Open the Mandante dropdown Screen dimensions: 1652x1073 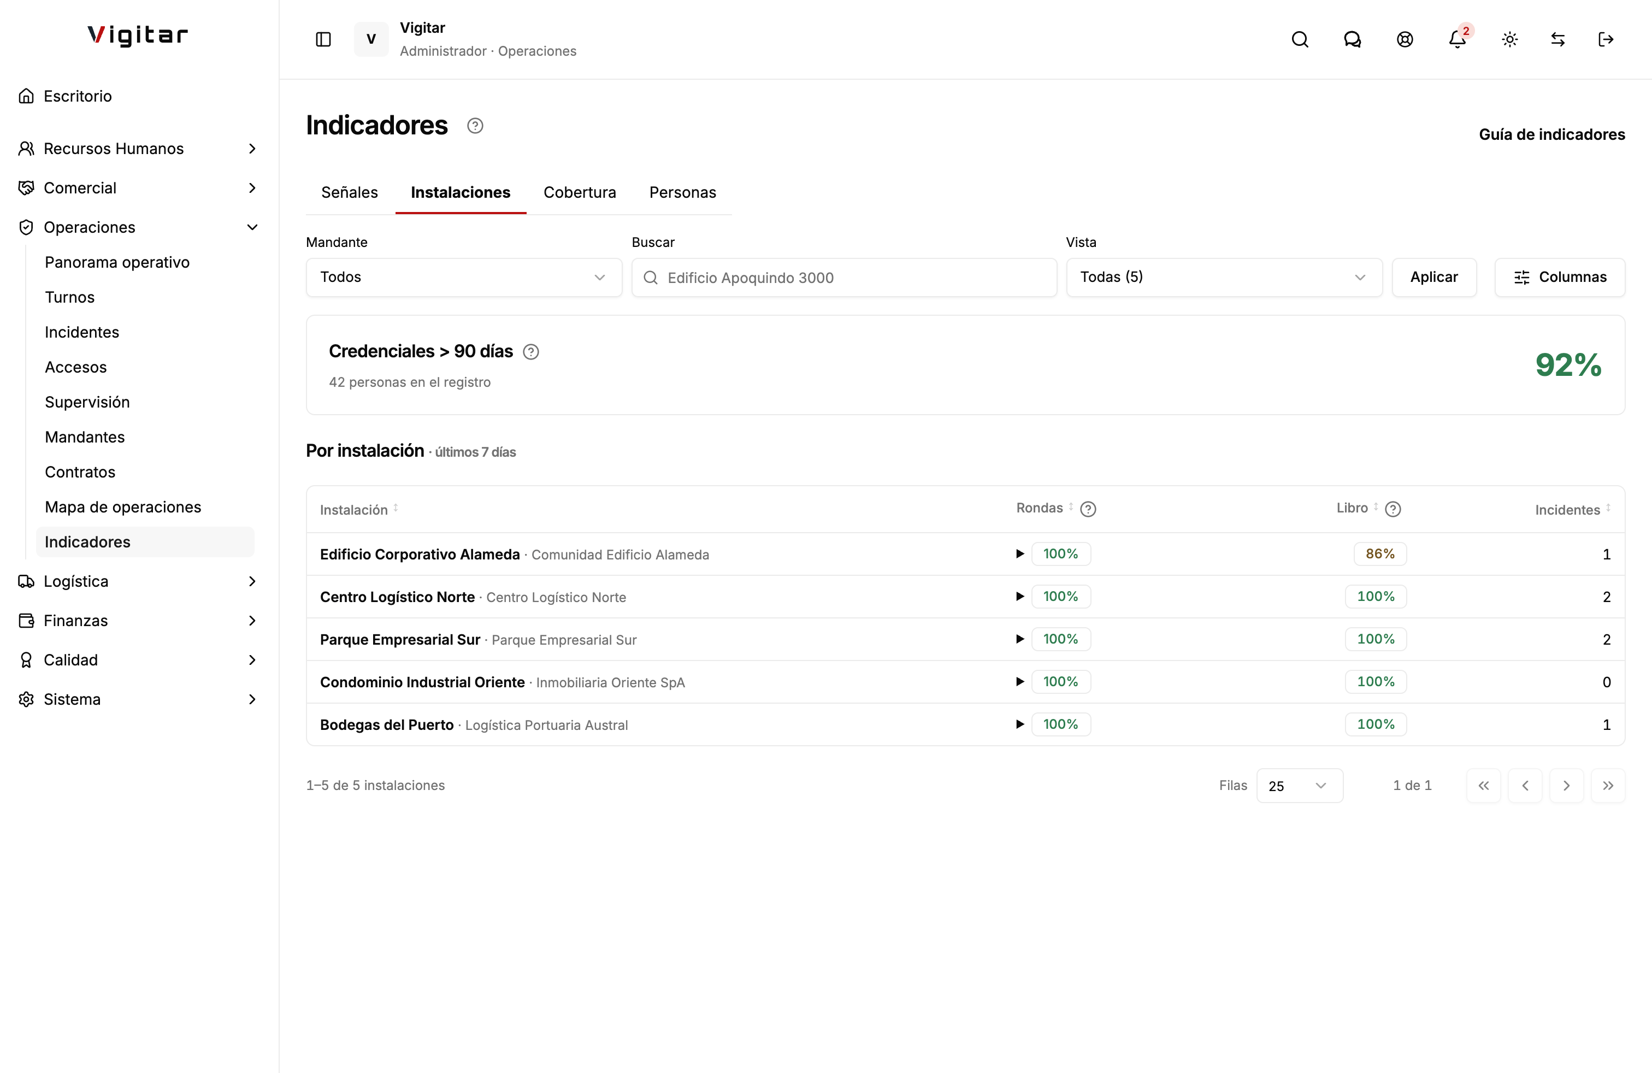[x=464, y=278]
